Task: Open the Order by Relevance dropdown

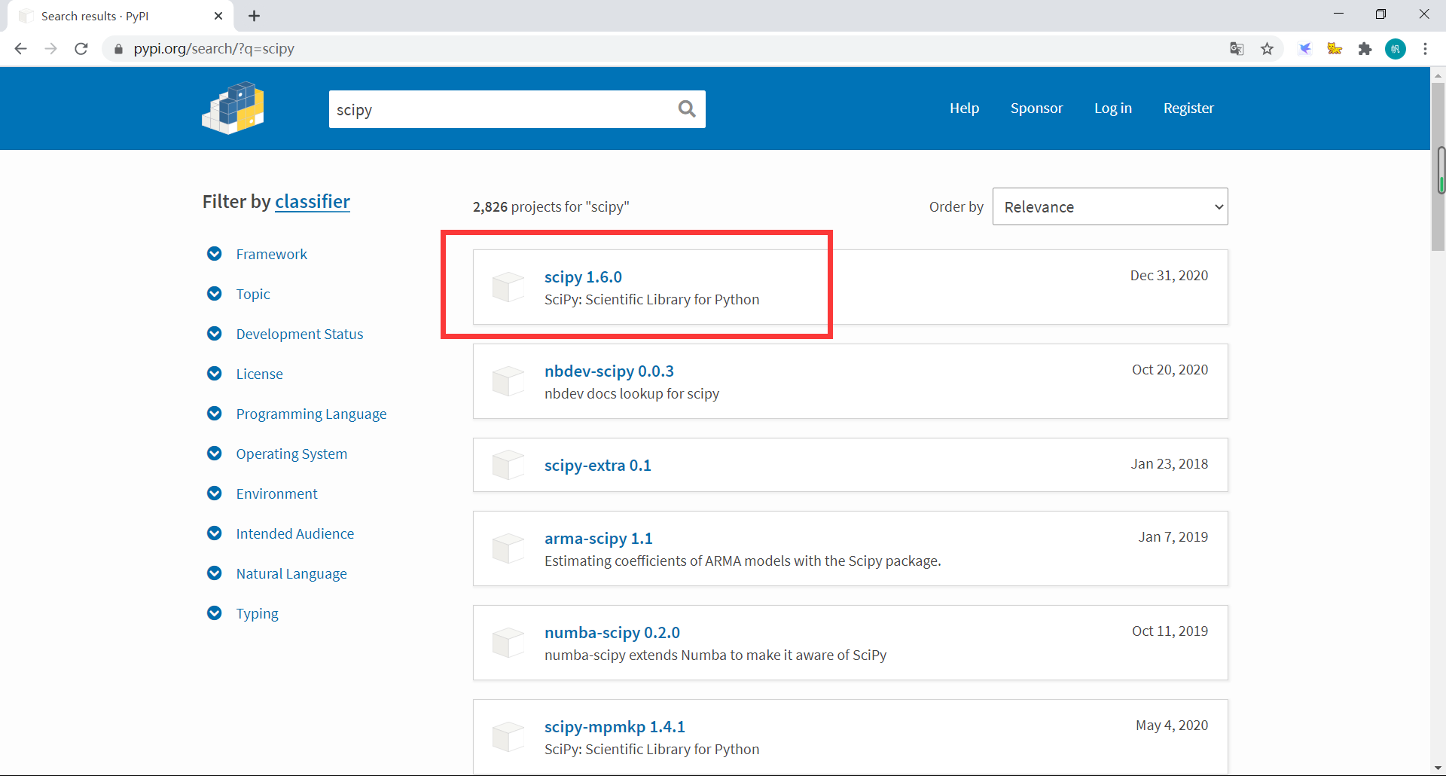Action: click(x=1110, y=206)
